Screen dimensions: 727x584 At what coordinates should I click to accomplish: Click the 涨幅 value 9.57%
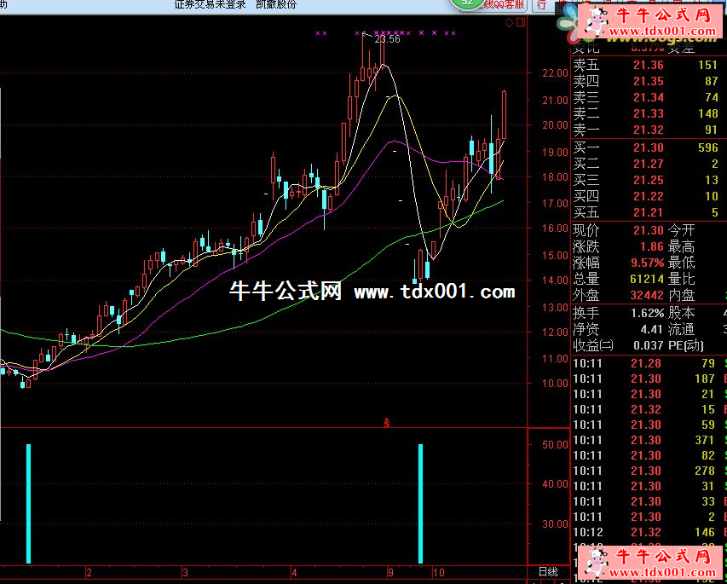tap(647, 263)
